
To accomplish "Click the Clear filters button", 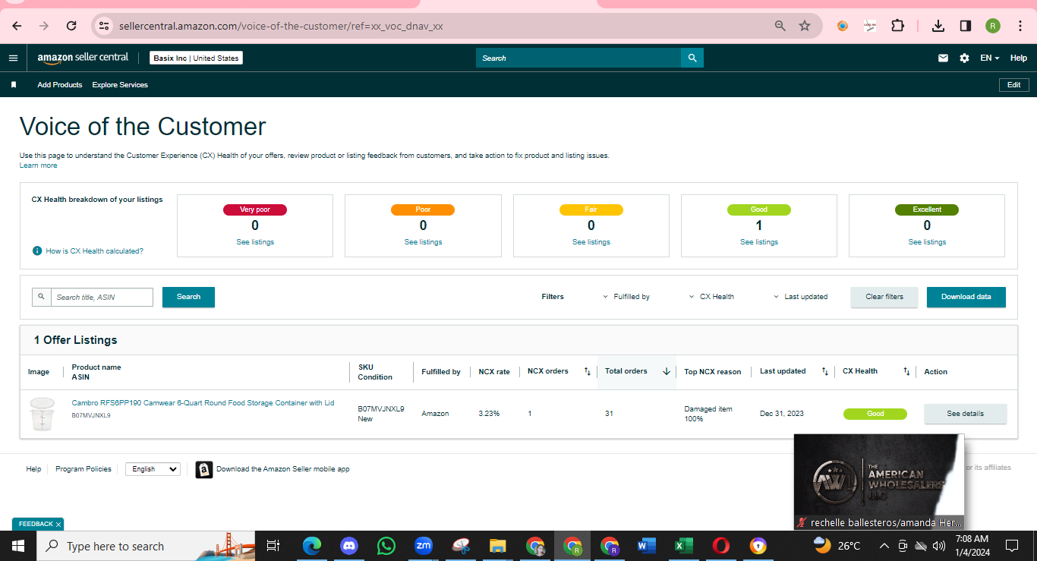I will coord(884,297).
